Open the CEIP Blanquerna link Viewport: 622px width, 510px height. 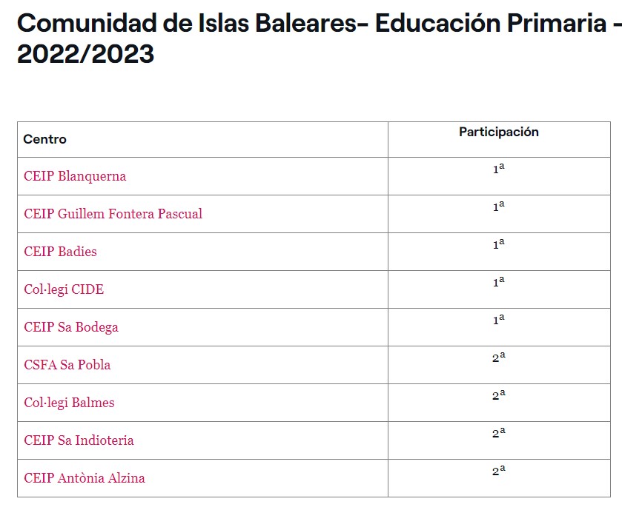coord(75,176)
